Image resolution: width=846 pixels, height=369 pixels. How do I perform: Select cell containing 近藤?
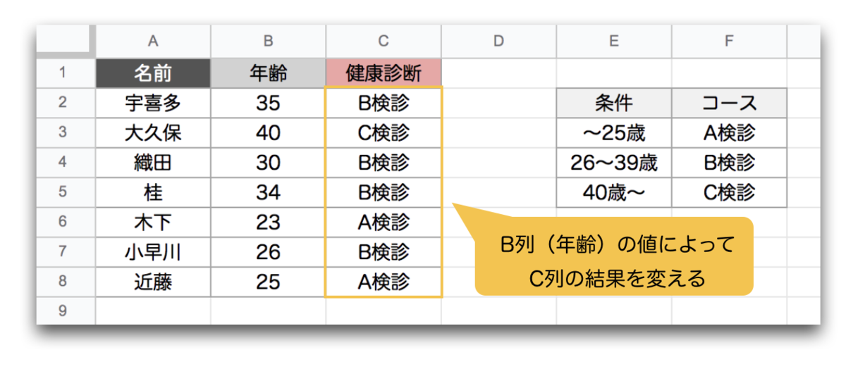coord(153,282)
